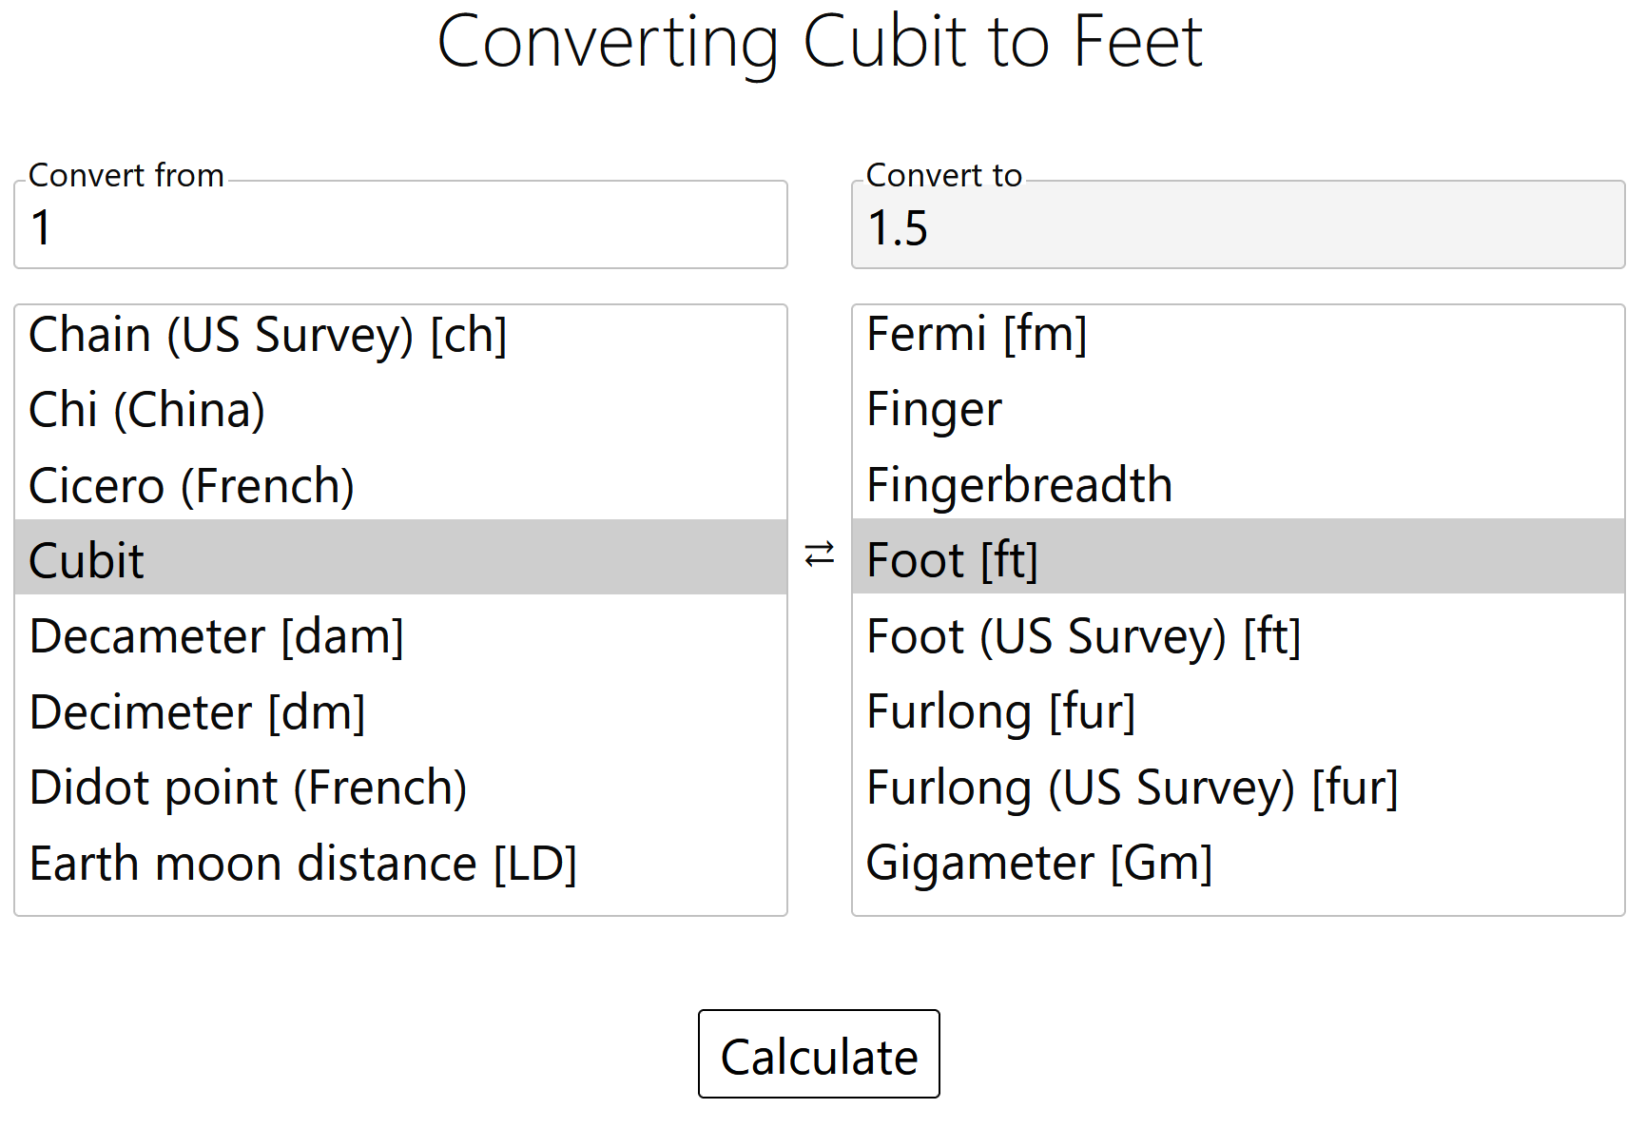Select Cicero (French) unit
Image resolution: width=1646 pixels, height=1128 pixels.
pyautogui.click(x=399, y=485)
